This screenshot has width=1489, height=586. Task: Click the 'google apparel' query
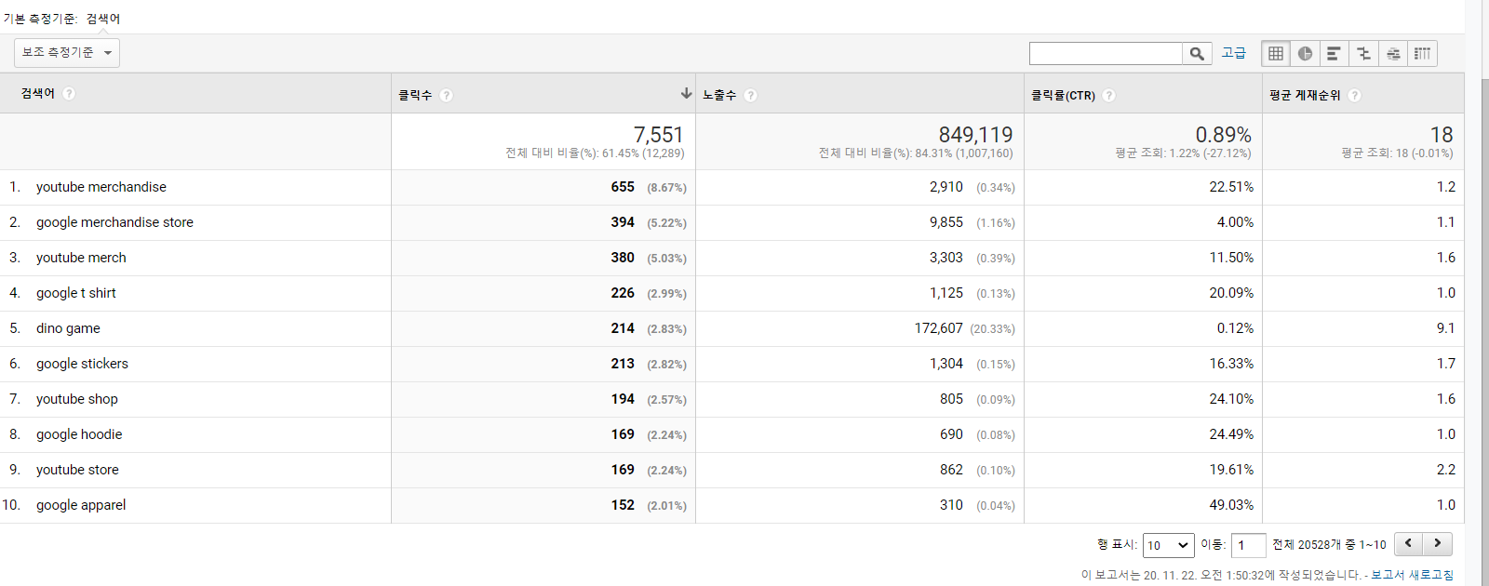[x=81, y=505]
